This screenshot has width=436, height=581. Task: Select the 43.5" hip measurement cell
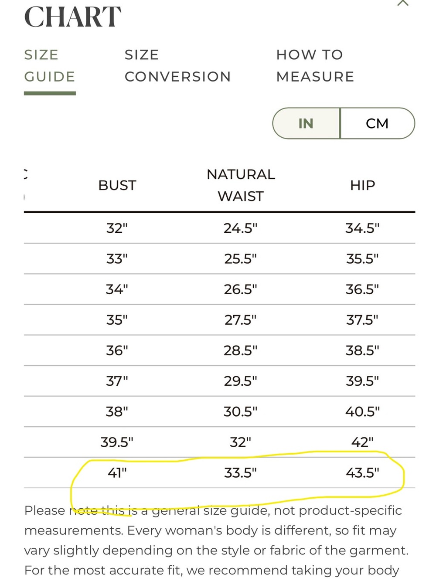pyautogui.click(x=362, y=472)
